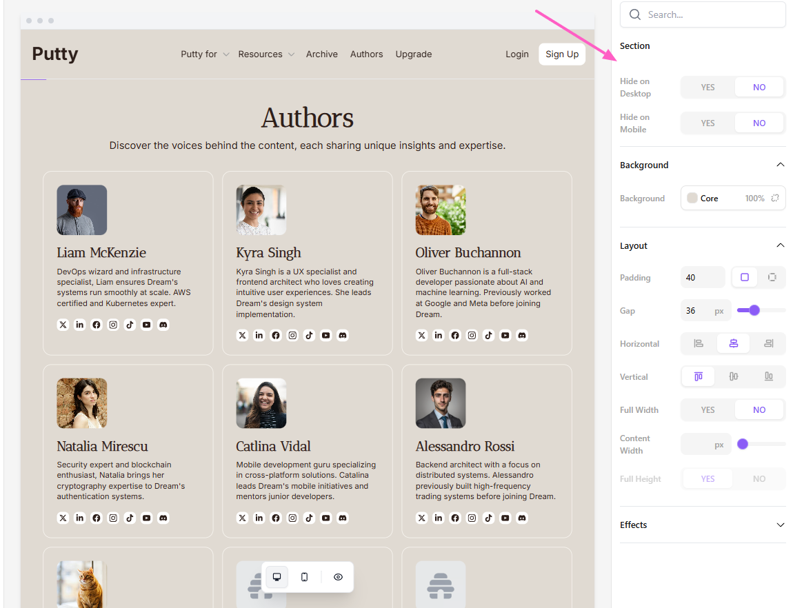Switch to mobile preview icon
The width and height of the screenshot is (793, 608).
point(304,577)
